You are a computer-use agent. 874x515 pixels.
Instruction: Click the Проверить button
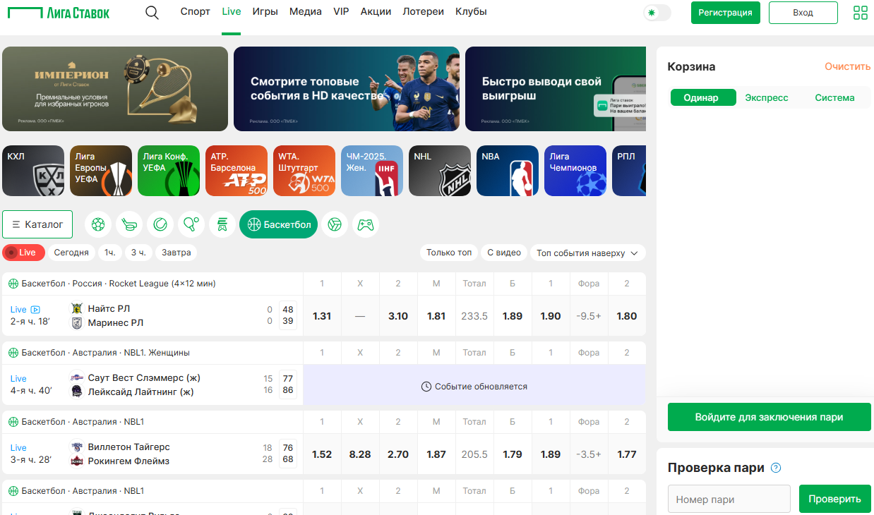(x=835, y=499)
